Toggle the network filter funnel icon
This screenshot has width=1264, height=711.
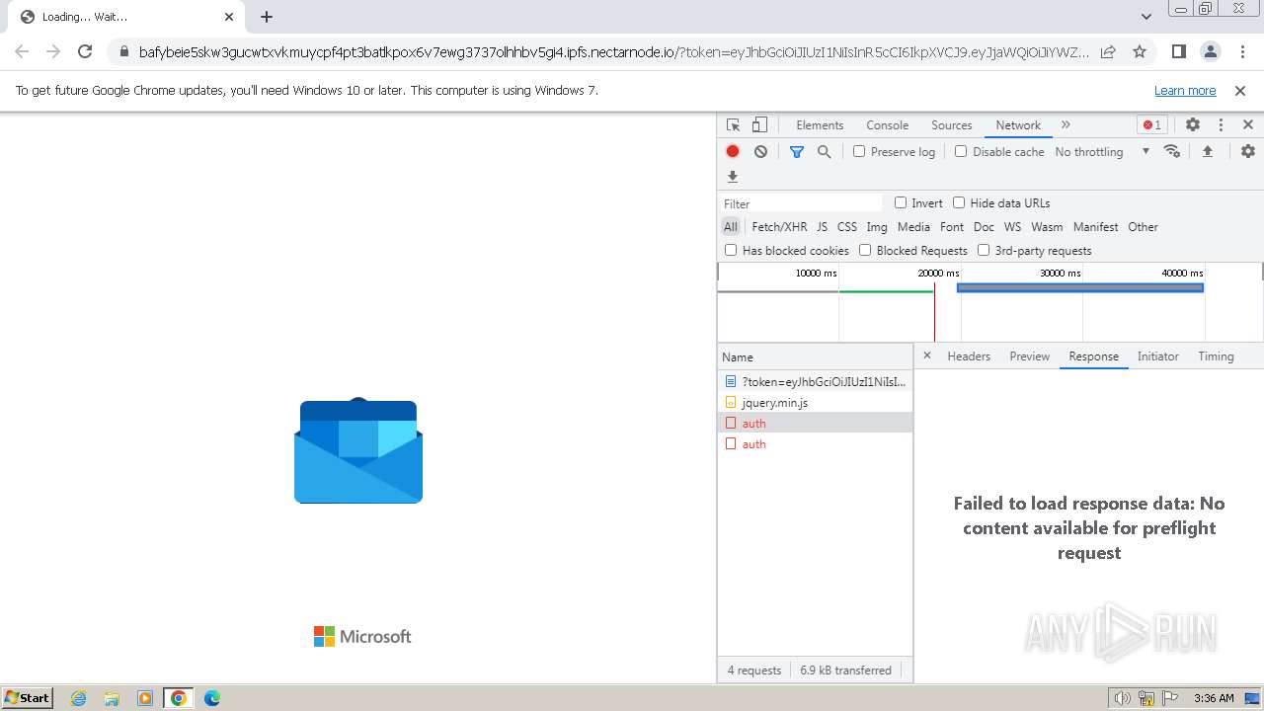pos(797,151)
